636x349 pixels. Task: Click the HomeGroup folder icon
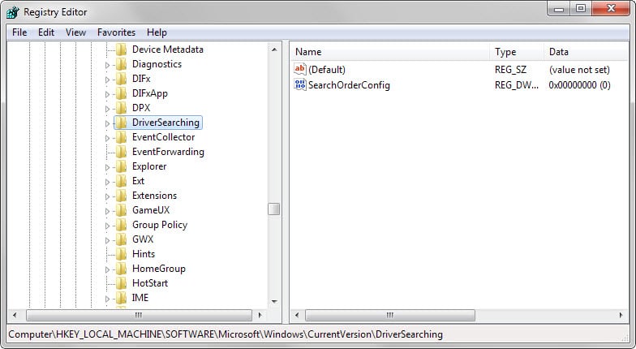(122, 269)
